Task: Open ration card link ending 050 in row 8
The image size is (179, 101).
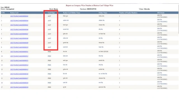Action: [19, 47]
